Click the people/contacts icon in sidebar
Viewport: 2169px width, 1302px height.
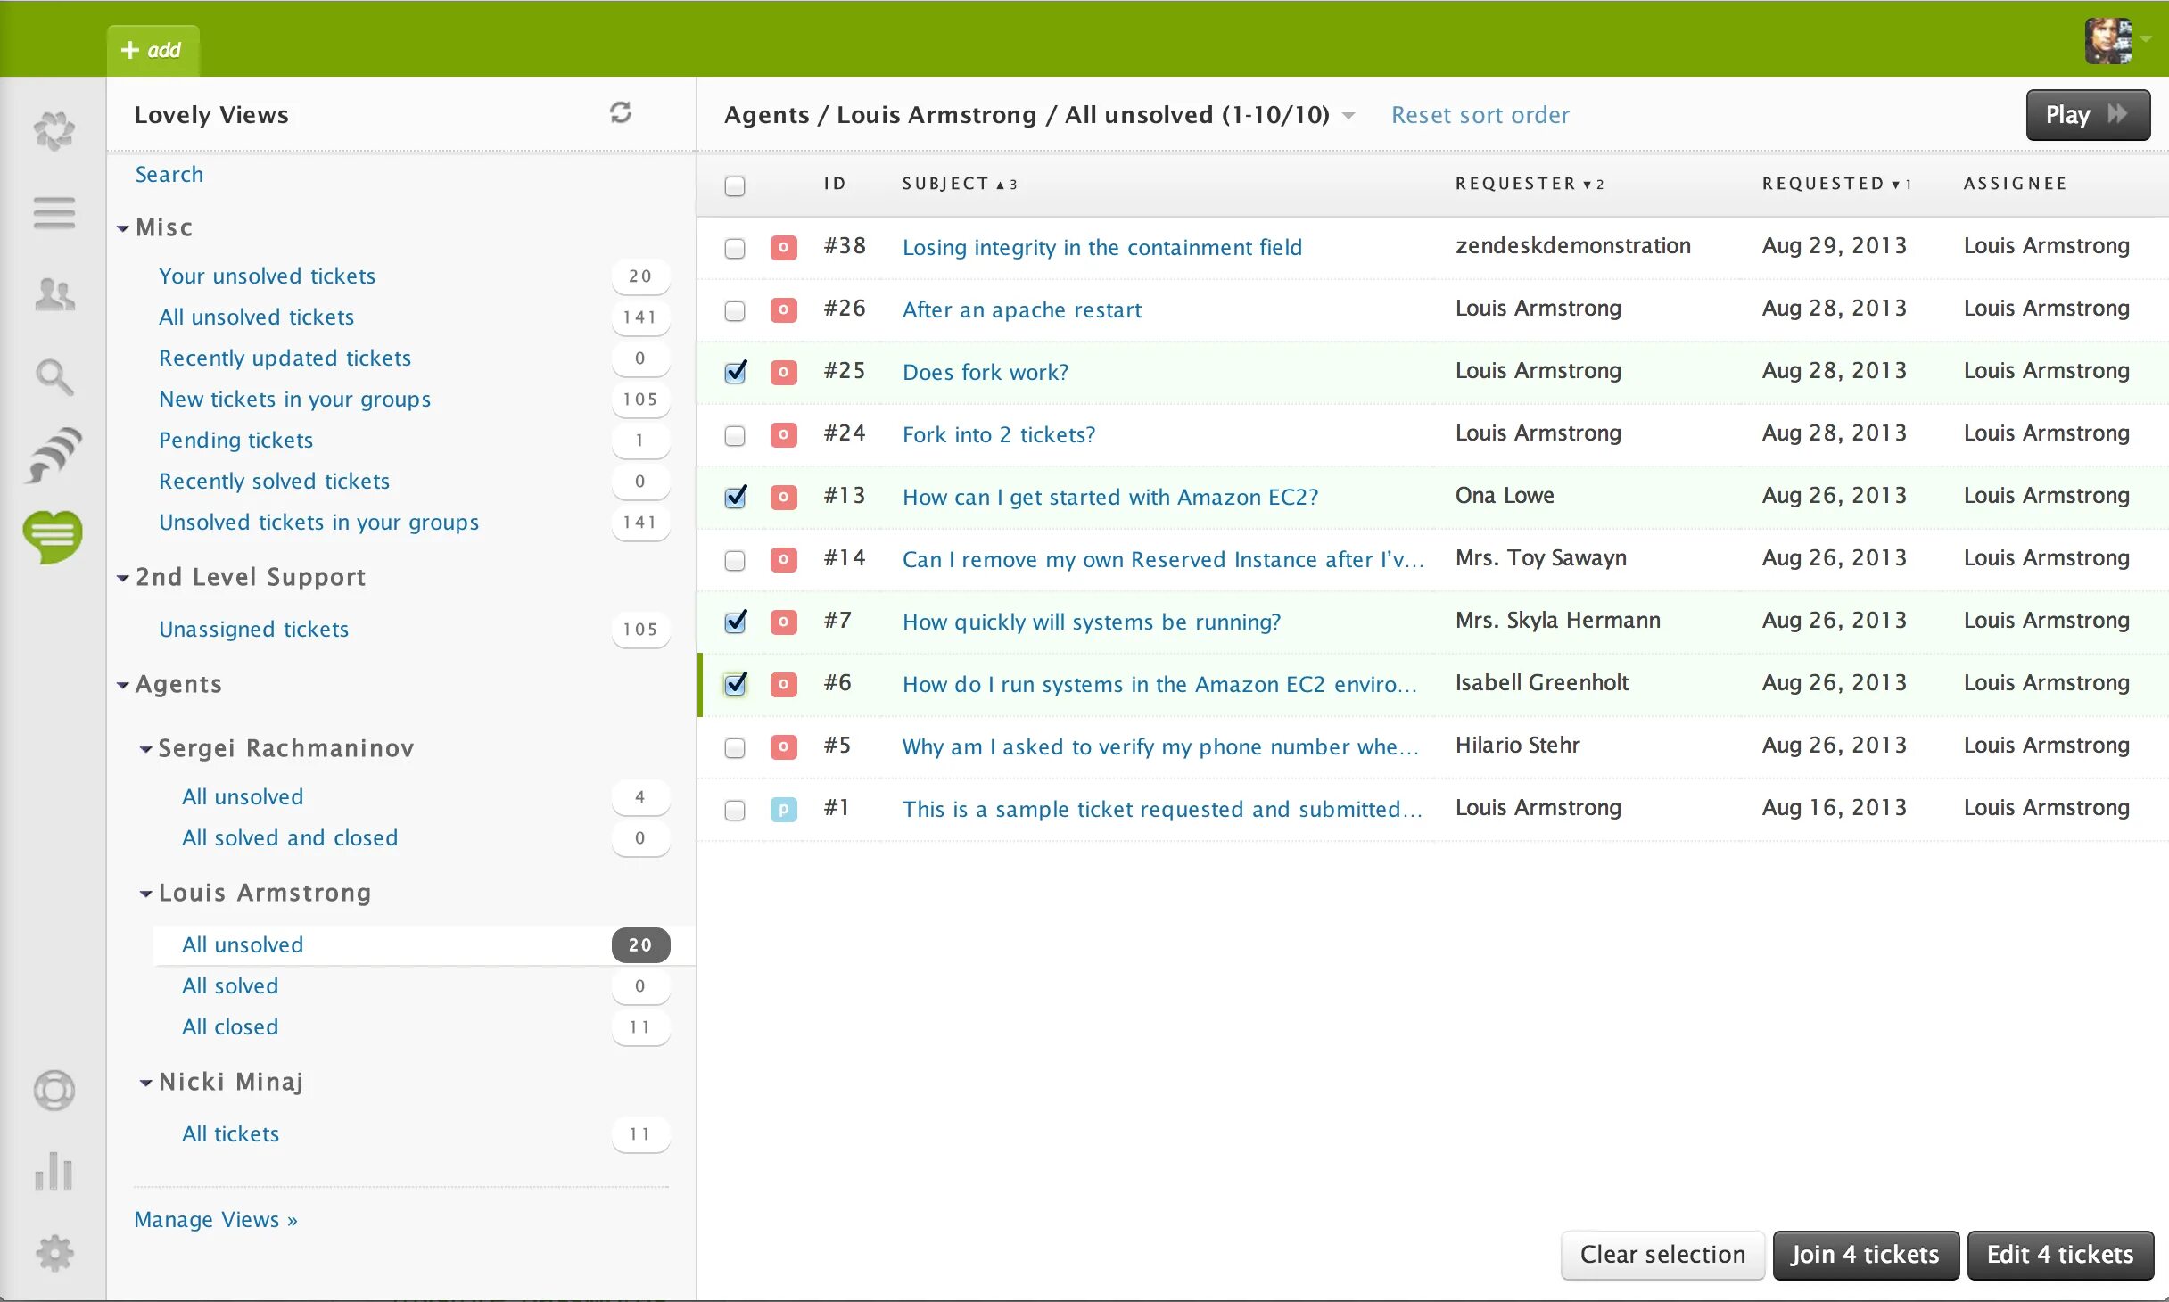click(53, 294)
